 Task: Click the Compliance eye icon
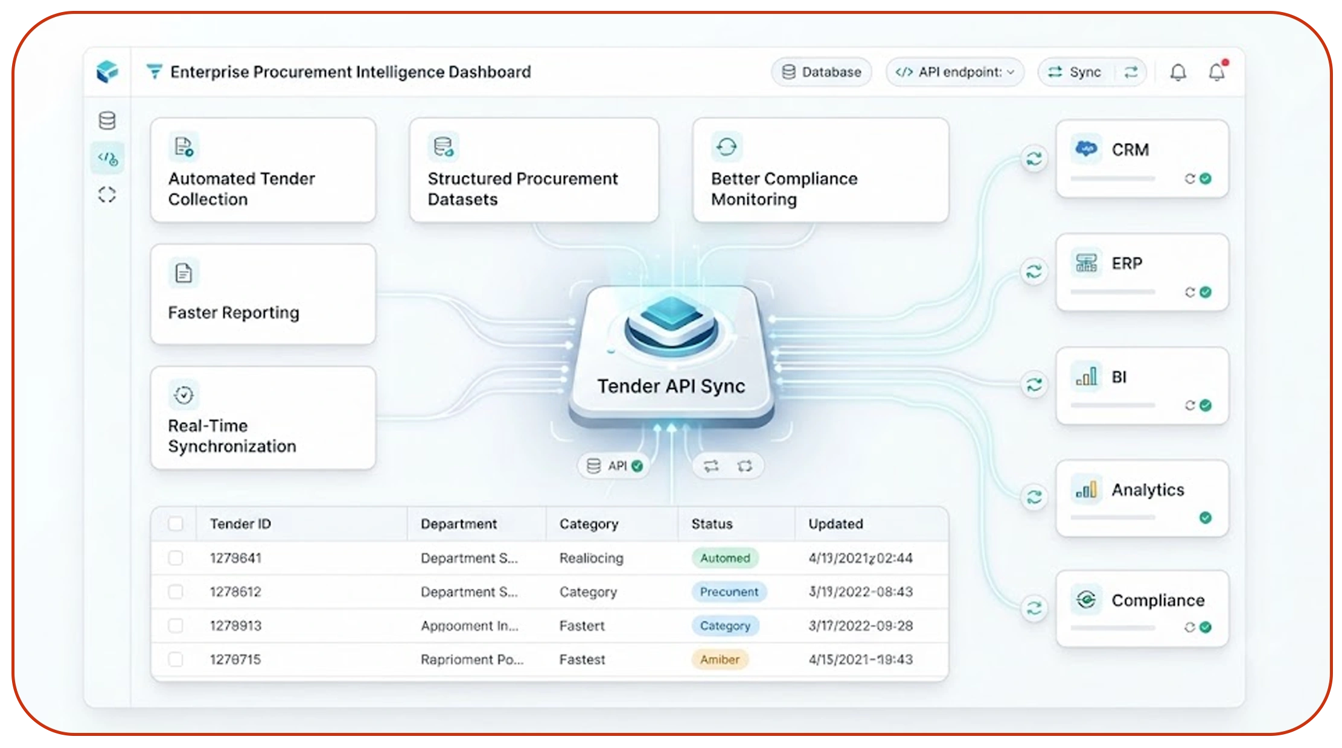[x=1086, y=600]
